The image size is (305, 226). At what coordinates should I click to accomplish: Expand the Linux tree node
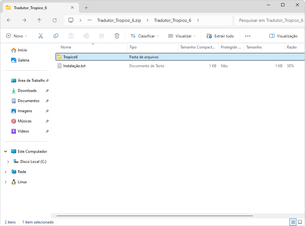pos(6,182)
